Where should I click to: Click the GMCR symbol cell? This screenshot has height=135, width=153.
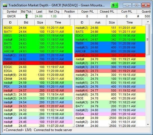click(x=11, y=16)
